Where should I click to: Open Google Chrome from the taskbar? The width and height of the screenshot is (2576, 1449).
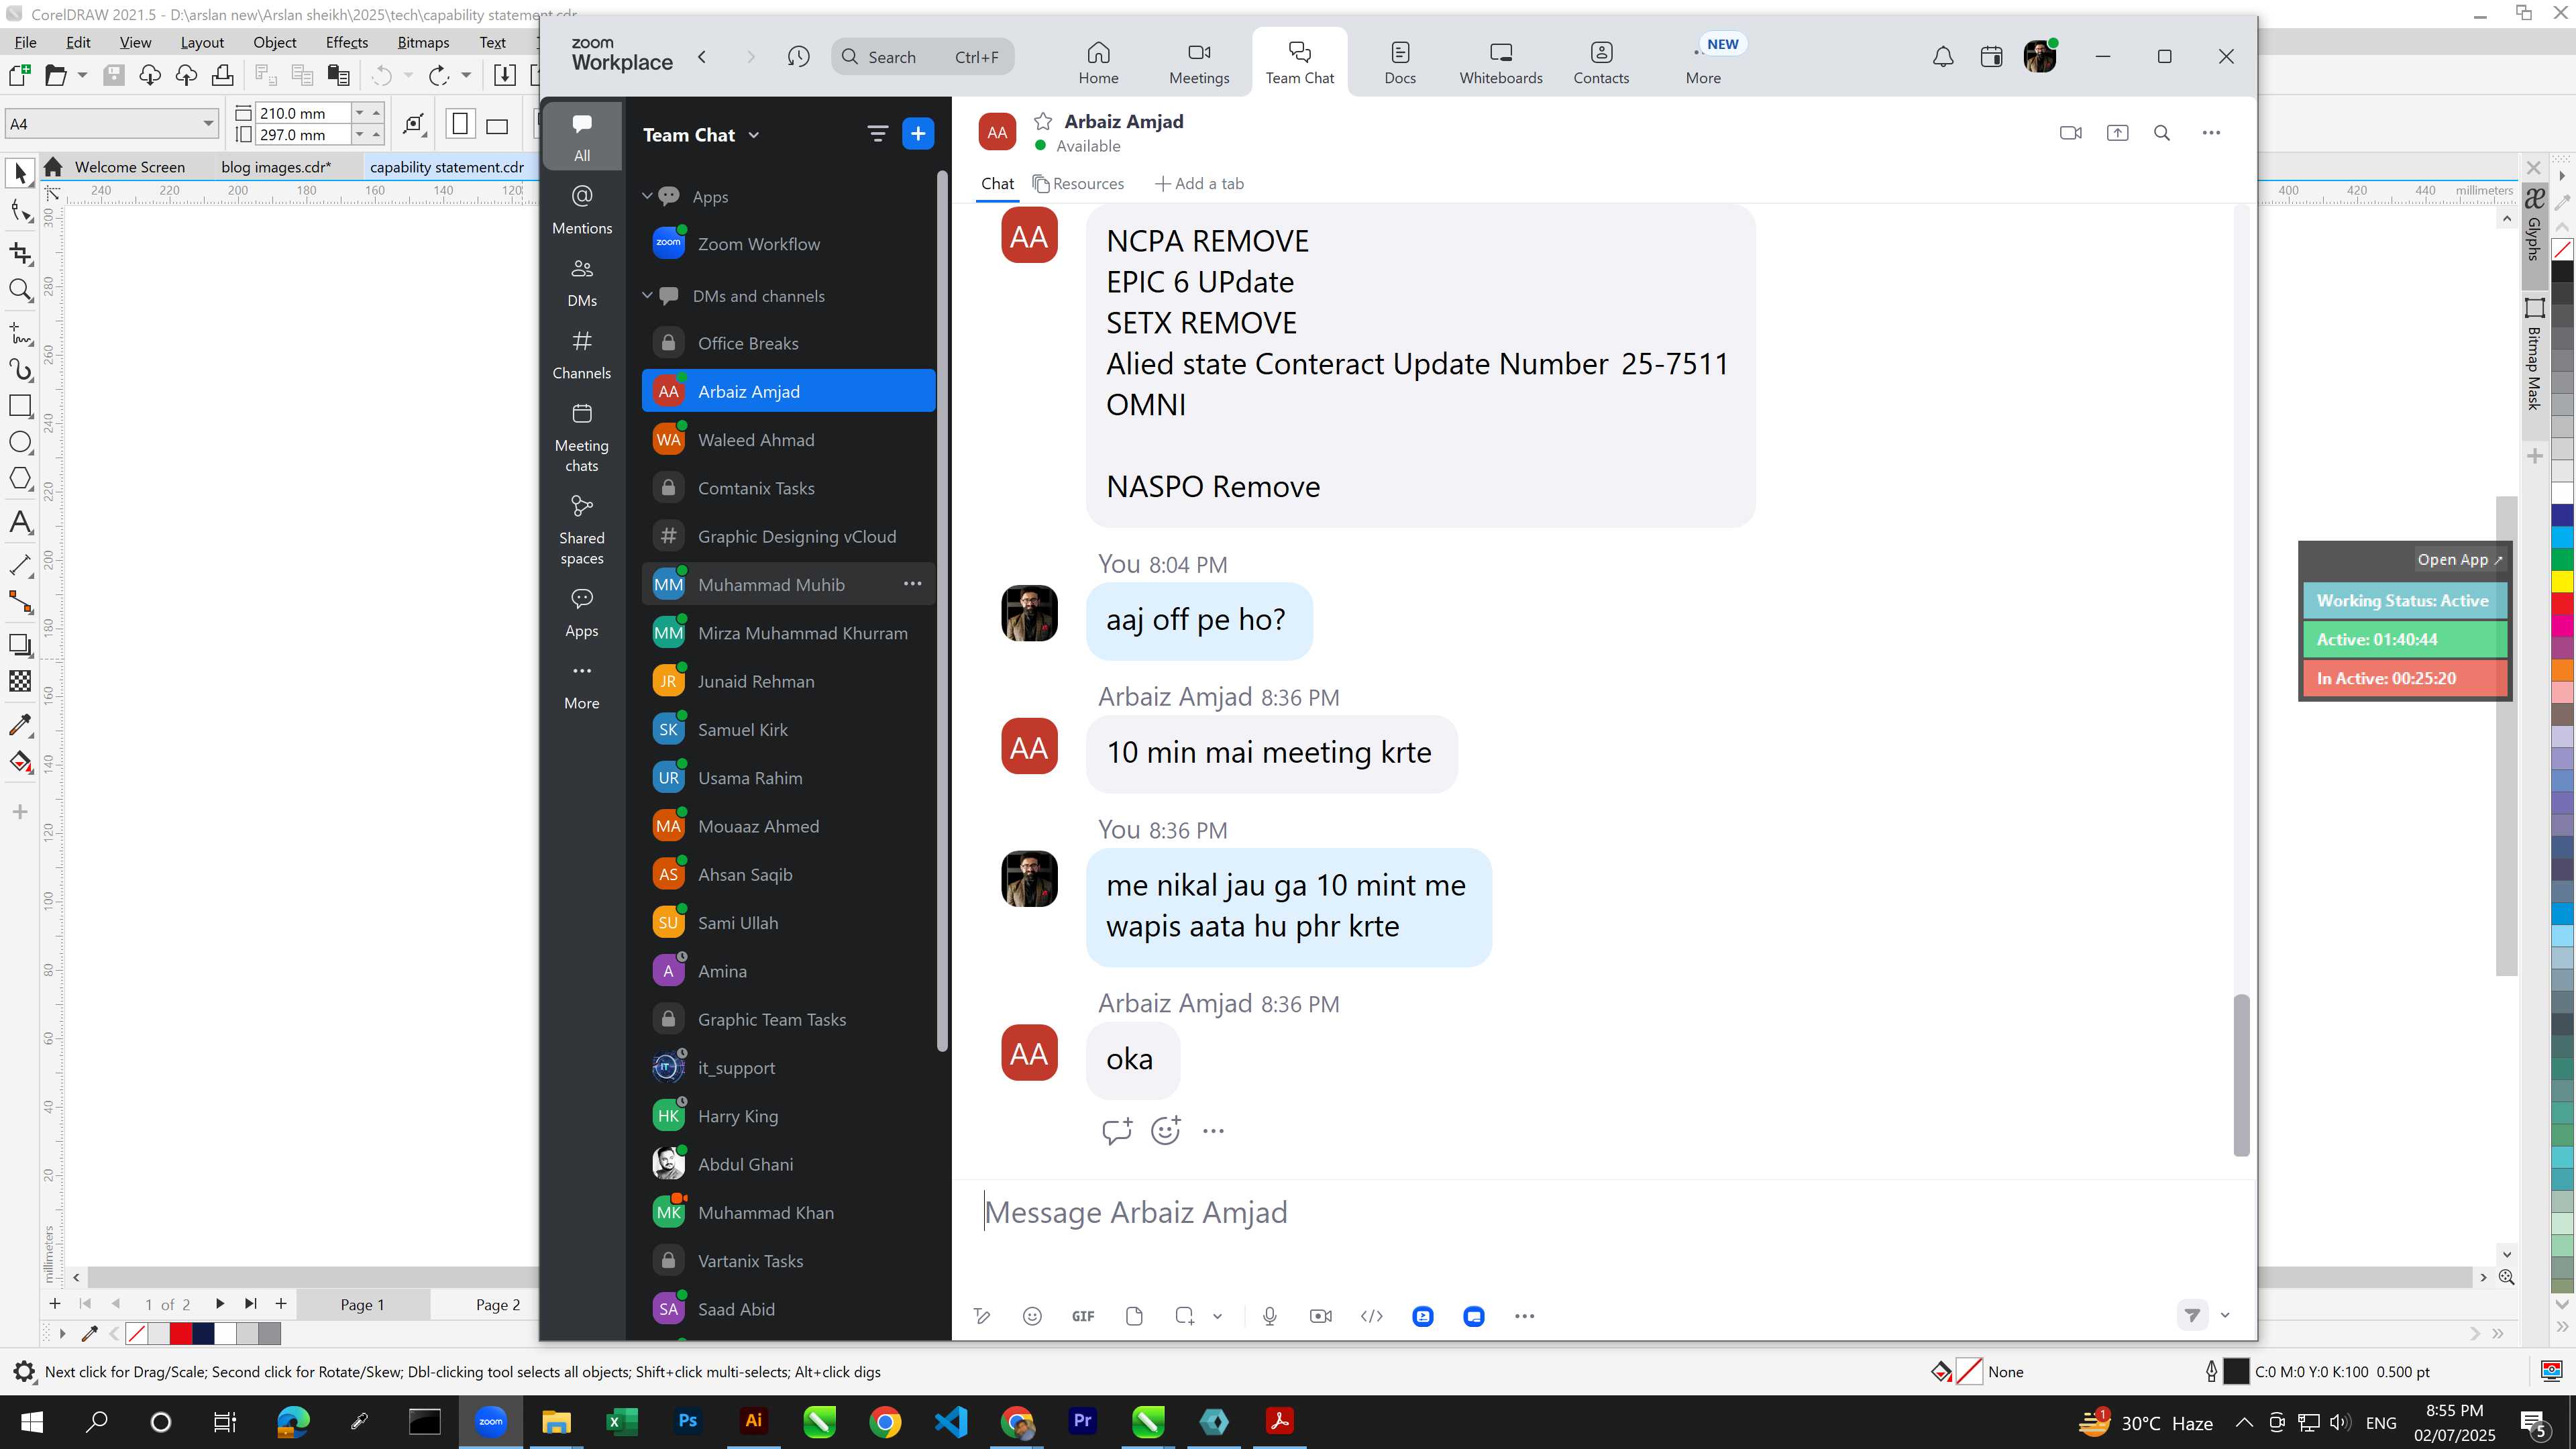point(885,1421)
